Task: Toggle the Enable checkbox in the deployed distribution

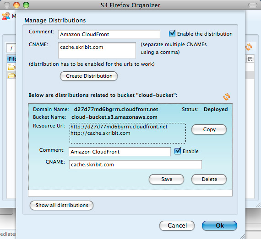Action: 178,151
